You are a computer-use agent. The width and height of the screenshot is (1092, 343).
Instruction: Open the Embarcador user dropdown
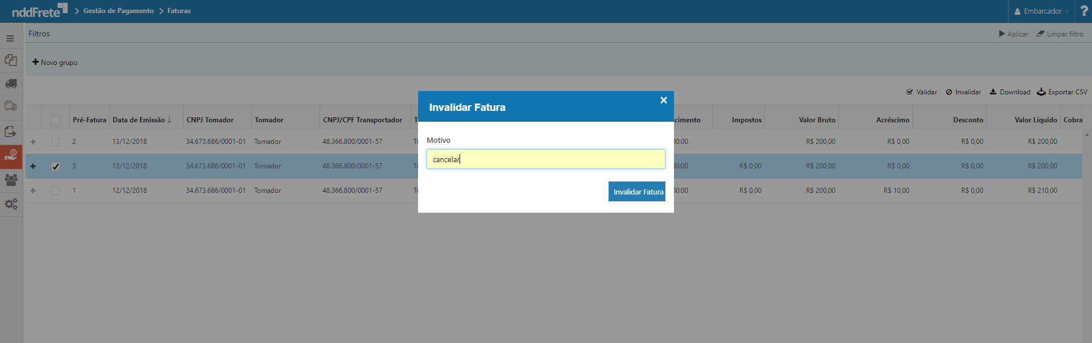tap(1042, 11)
